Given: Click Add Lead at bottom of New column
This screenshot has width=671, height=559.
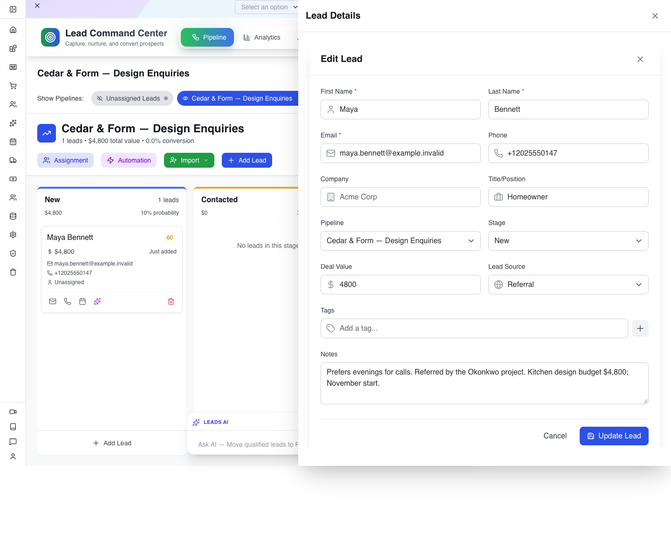Looking at the screenshot, I should (x=112, y=443).
